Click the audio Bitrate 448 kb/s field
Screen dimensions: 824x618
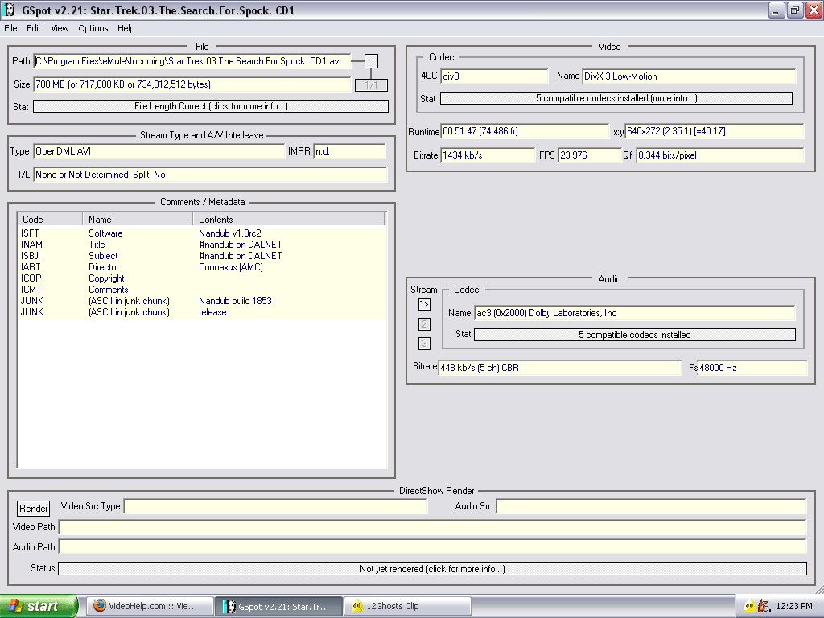point(560,368)
